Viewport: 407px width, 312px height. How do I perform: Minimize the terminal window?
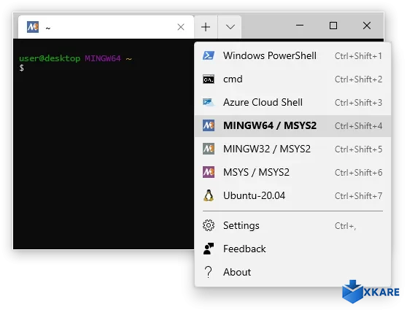click(x=300, y=26)
